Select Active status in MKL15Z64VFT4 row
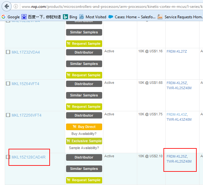This screenshot has width=203, height=185. 109,83
